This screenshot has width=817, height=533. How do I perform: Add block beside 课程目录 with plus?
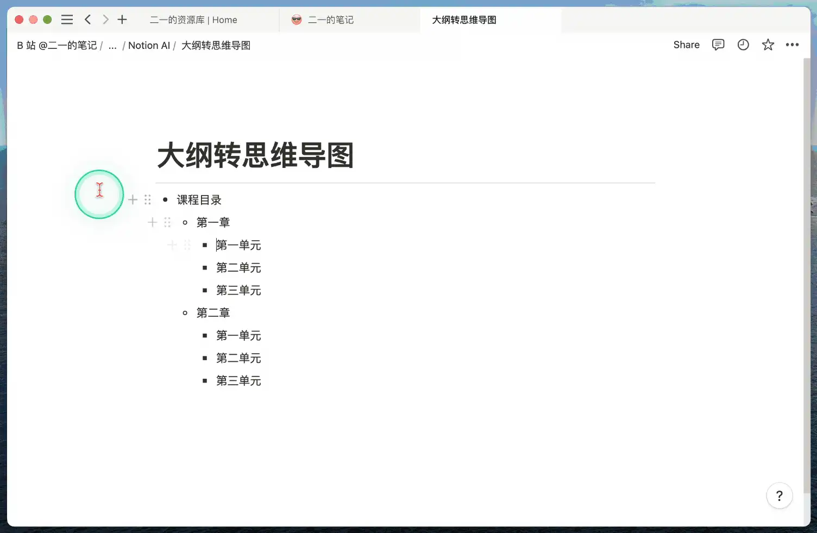coord(133,200)
